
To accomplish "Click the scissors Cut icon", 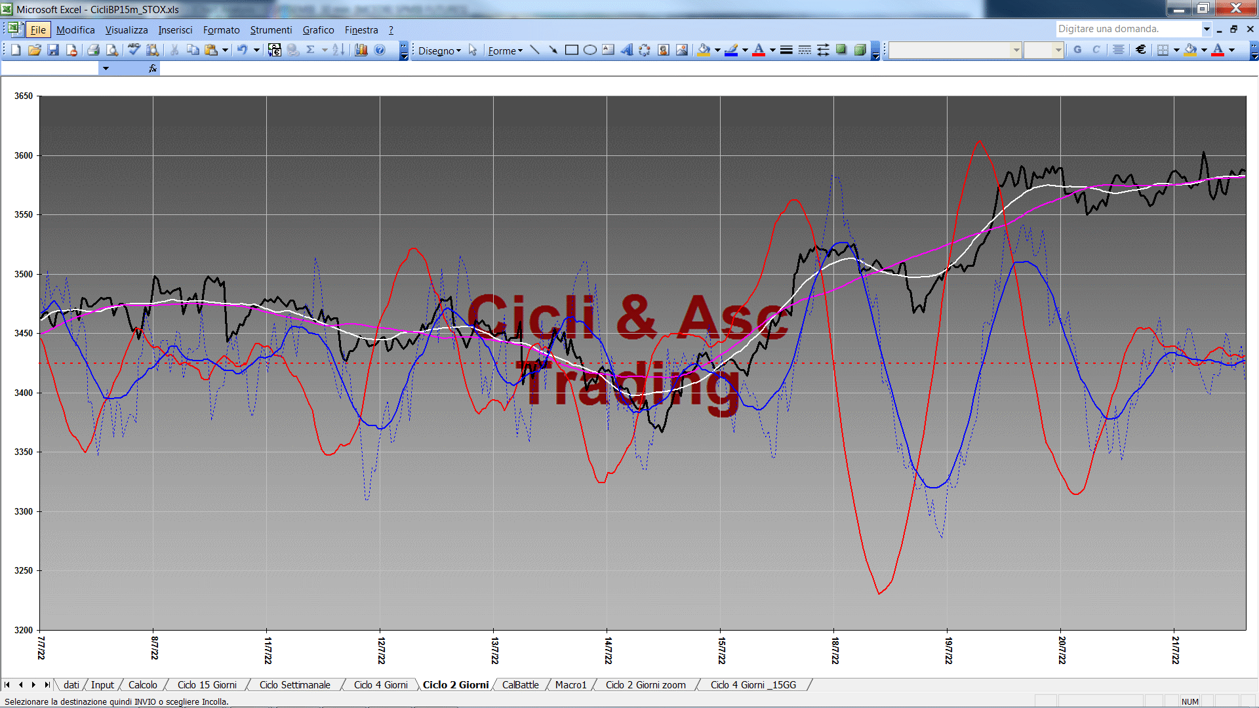I will pyautogui.click(x=174, y=50).
